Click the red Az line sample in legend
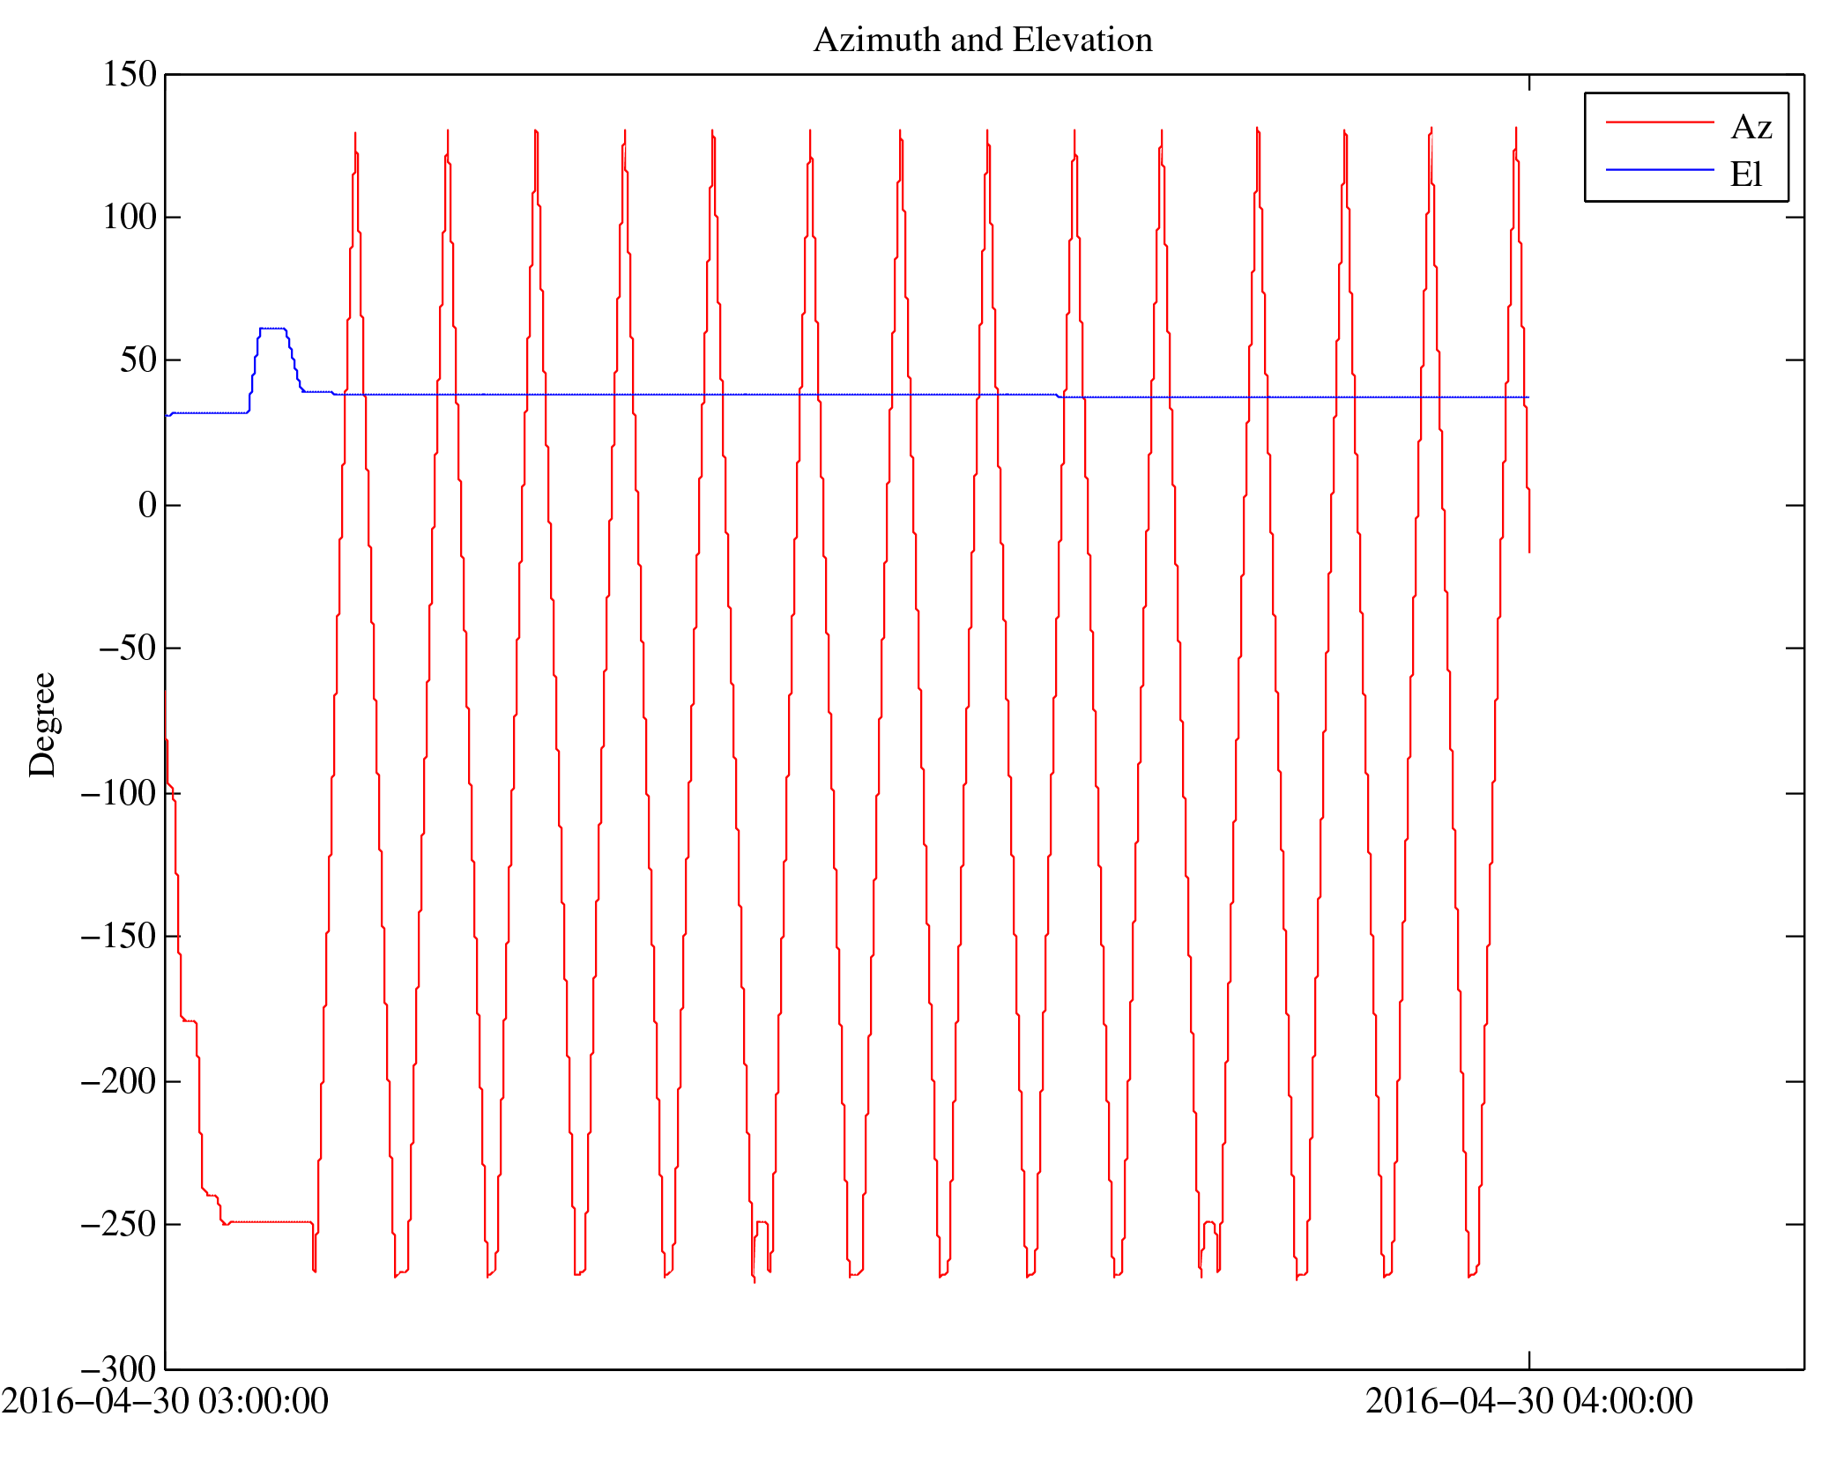 coord(1659,122)
